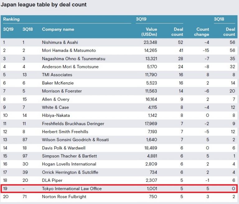Image resolution: width=239 pixels, height=204 pixels.
Task: Select 3Q18 rank '39' for Orrick Herrington
Action: click(25, 172)
